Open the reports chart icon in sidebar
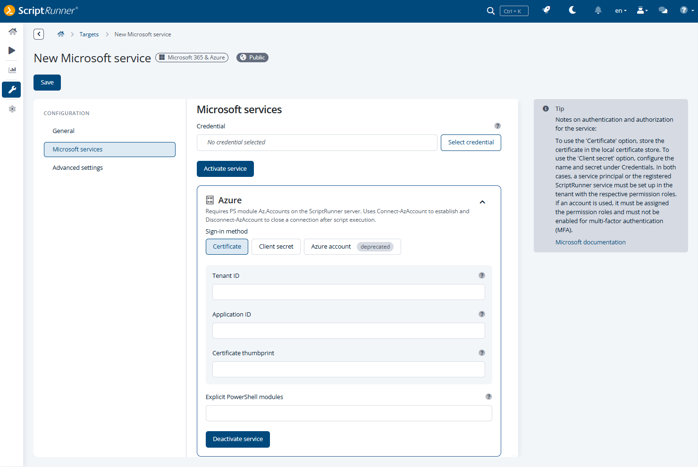The height and width of the screenshot is (467, 698). (x=12, y=70)
